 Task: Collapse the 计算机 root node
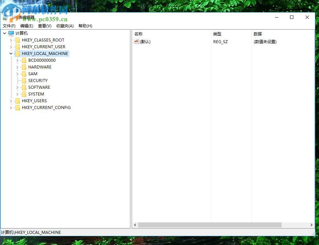(x=4, y=33)
